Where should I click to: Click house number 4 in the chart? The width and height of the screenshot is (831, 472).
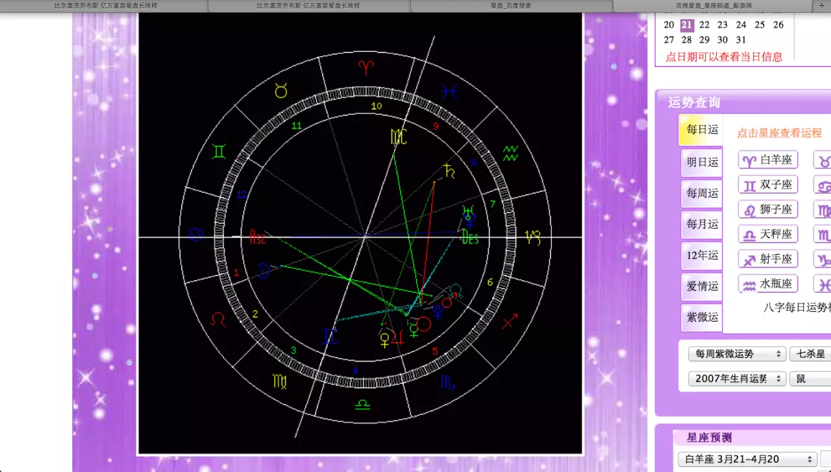point(355,371)
